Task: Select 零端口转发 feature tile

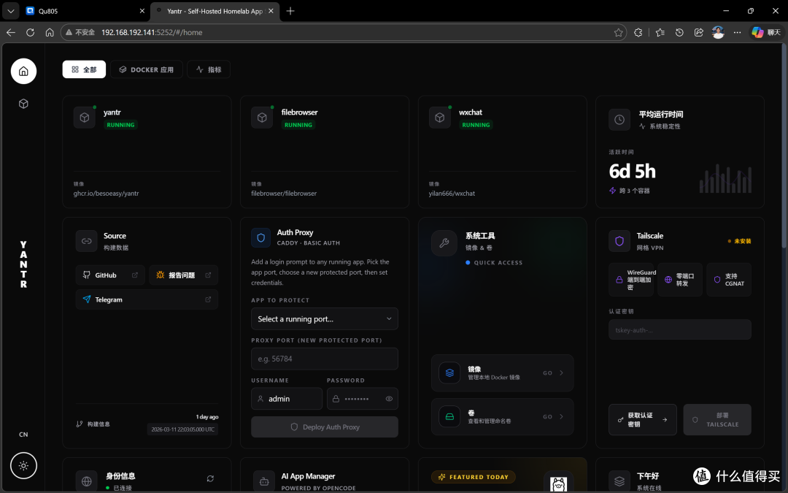Action: coord(680,280)
